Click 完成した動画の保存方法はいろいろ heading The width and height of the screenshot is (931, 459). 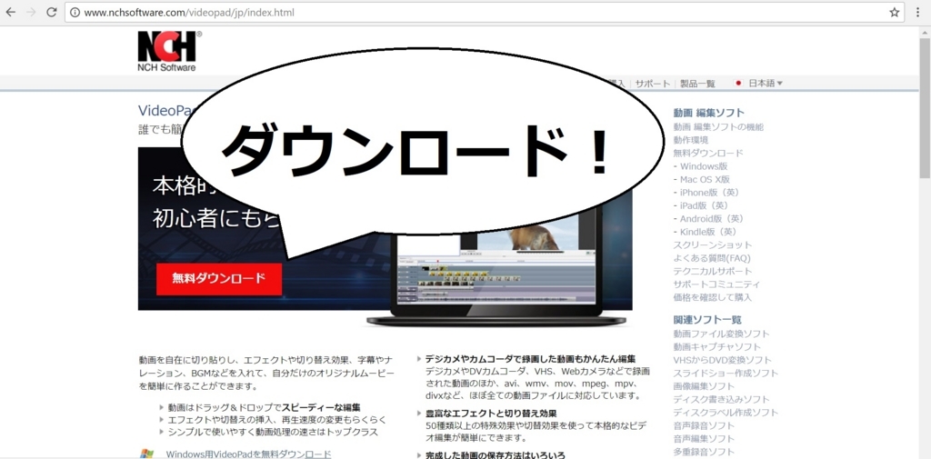pos(496,455)
